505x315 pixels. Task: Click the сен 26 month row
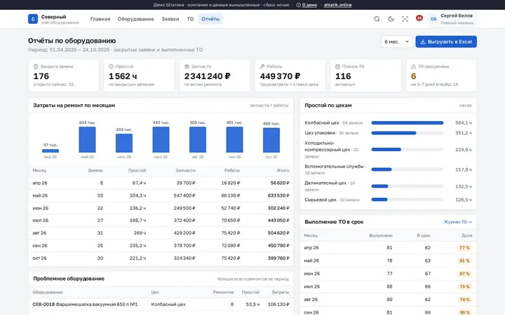tap(161, 246)
